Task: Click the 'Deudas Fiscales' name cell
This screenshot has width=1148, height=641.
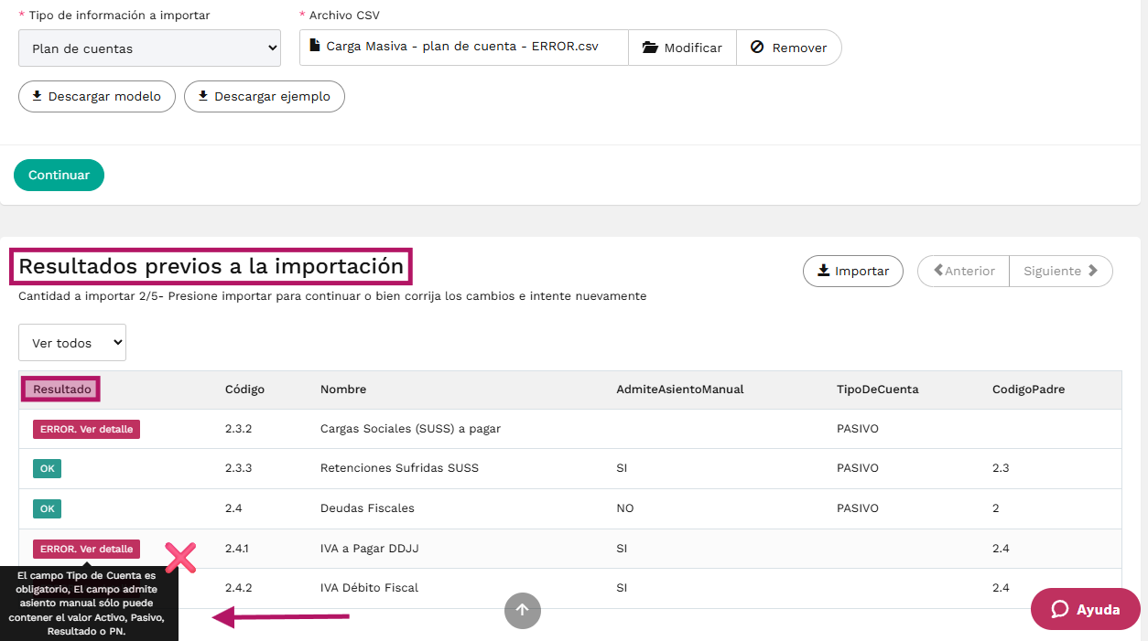Action: point(367,508)
